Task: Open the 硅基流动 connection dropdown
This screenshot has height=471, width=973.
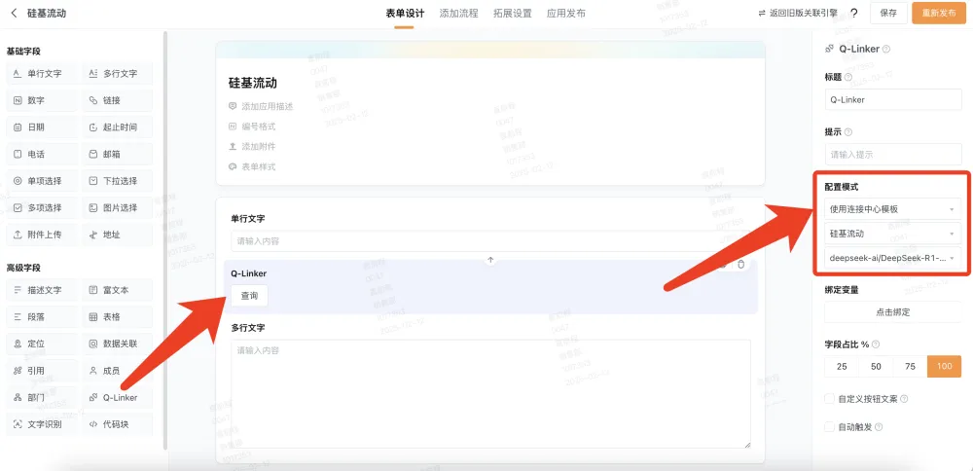Action: point(893,234)
